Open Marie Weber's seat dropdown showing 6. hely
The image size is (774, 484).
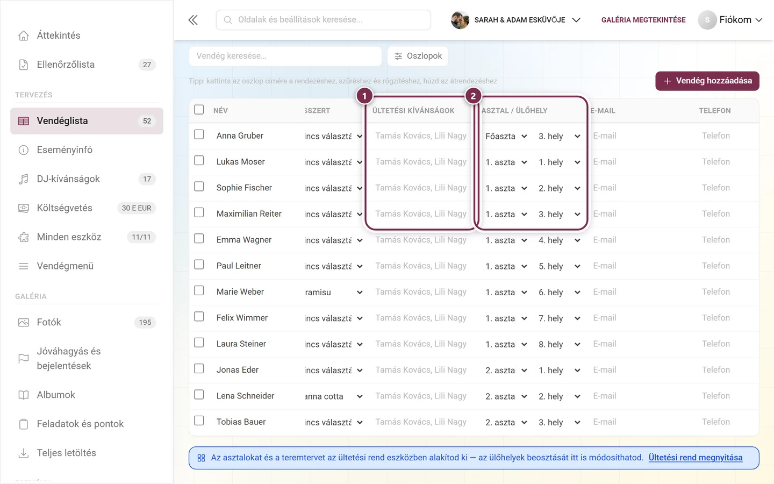(x=559, y=293)
